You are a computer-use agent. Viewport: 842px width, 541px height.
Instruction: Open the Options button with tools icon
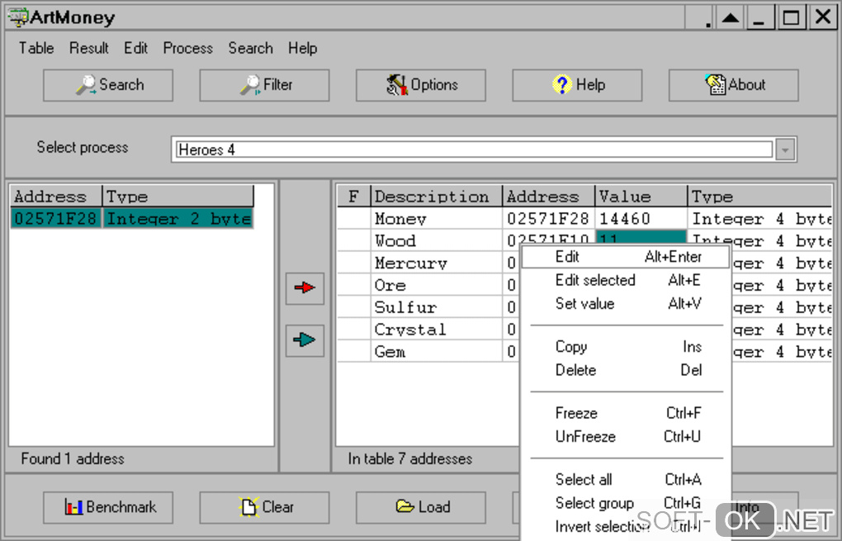coord(420,85)
